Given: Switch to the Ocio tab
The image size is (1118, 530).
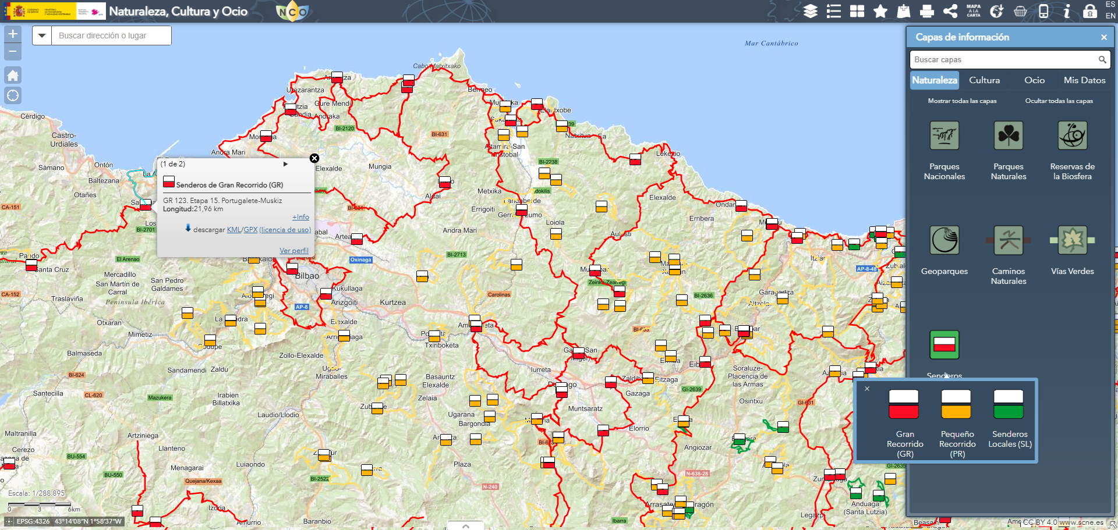Looking at the screenshot, I should tap(1034, 80).
